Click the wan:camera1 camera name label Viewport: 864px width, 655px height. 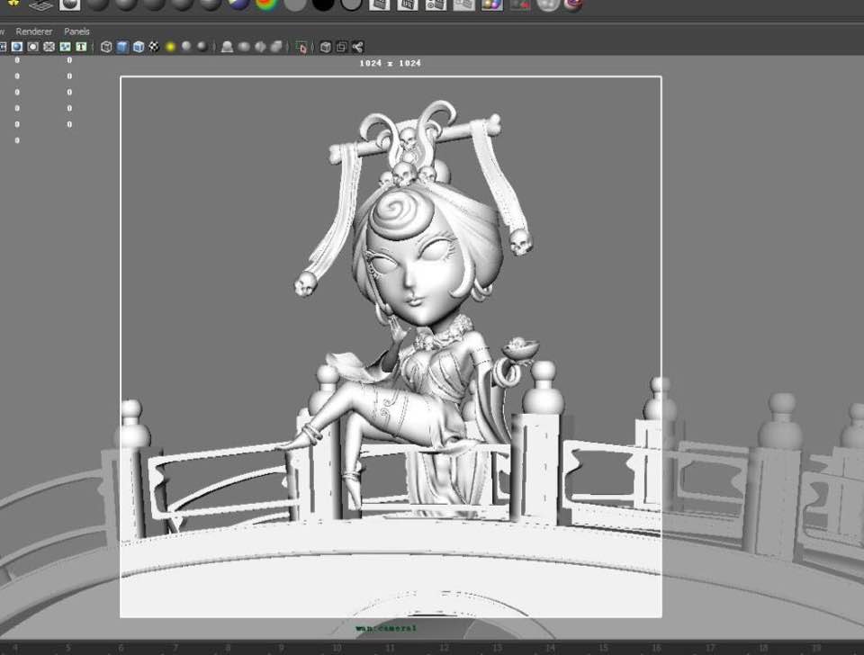[386, 628]
